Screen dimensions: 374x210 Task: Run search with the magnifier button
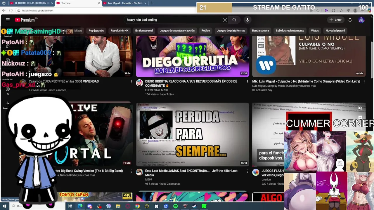point(234,20)
